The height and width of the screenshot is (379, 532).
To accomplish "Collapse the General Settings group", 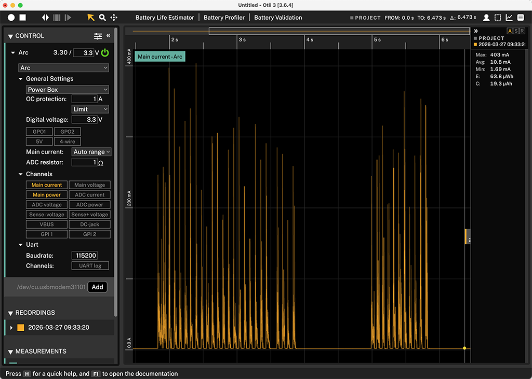I will [20, 79].
